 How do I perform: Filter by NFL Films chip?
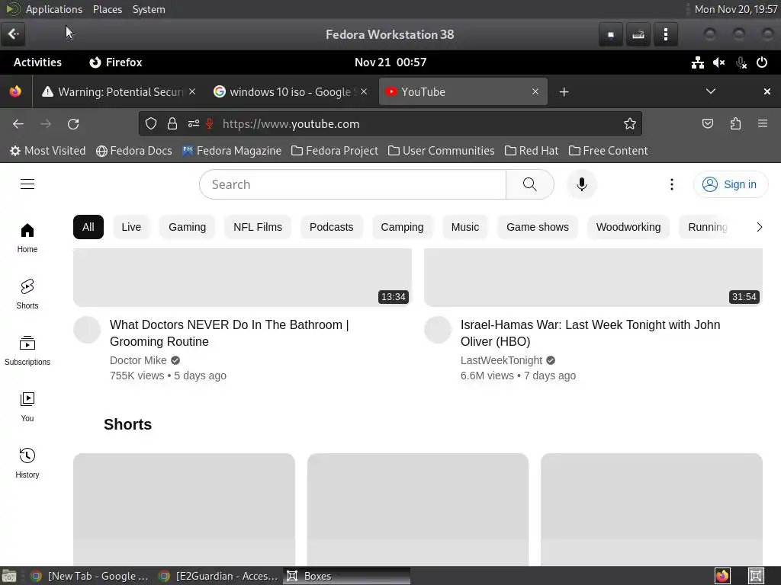[258, 227]
